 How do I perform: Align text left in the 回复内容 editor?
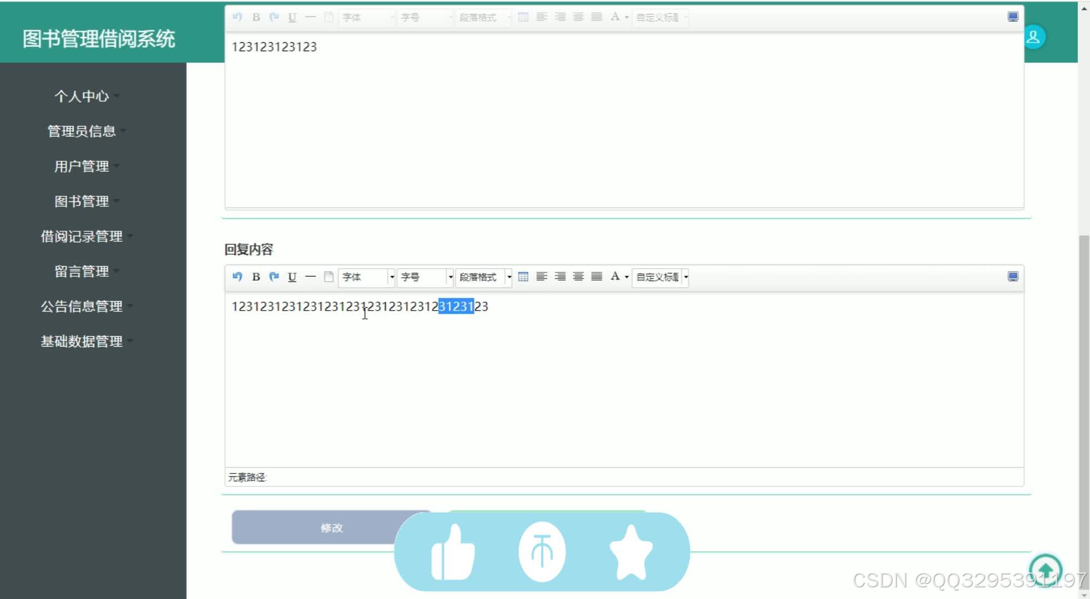pyautogui.click(x=542, y=276)
